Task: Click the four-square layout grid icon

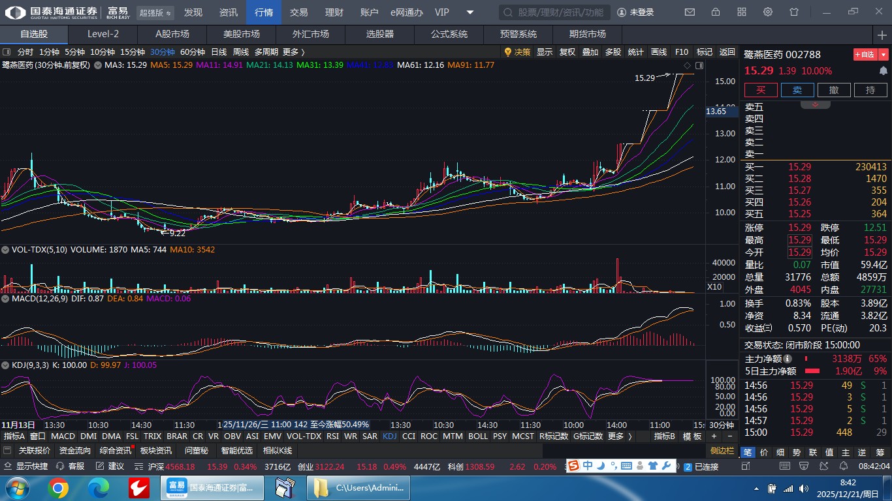Action: click(742, 12)
